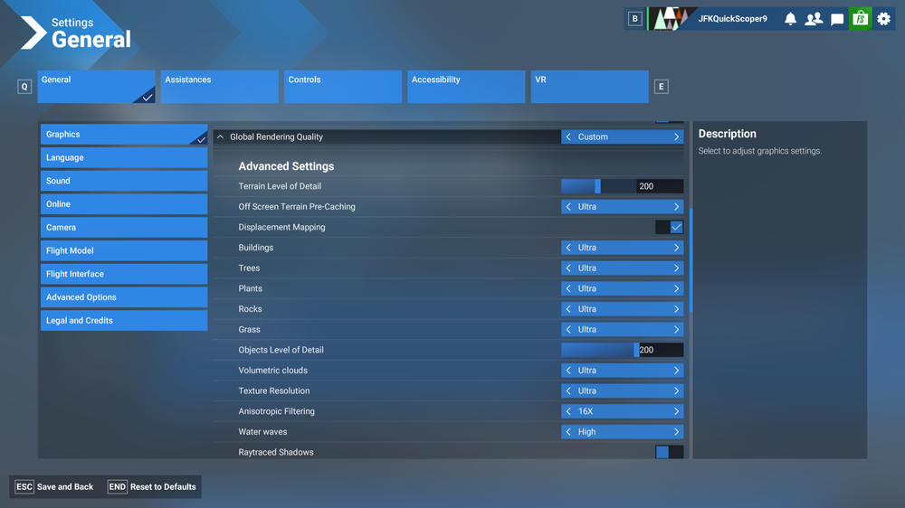Open the Accessibility tab

click(x=465, y=87)
